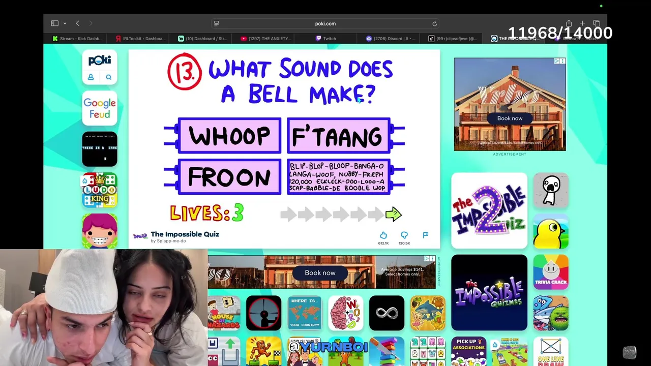
Task: Dislike the game with thumbs down icon
Action: (404, 235)
